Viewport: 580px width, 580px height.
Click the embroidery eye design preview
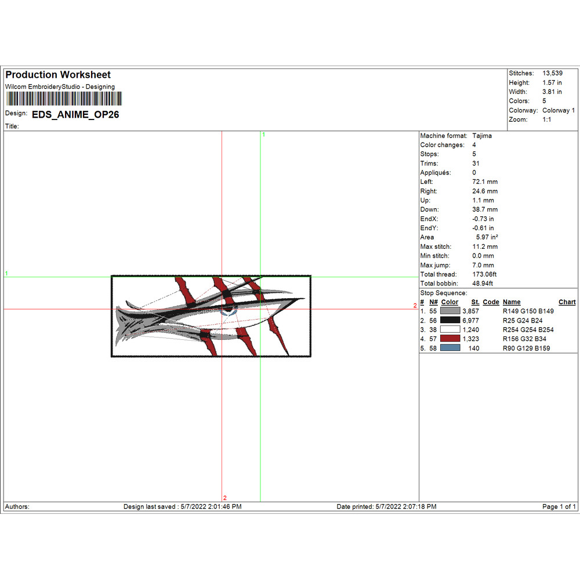point(211,316)
